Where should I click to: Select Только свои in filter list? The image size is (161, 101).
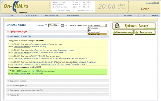(x=93, y=28)
